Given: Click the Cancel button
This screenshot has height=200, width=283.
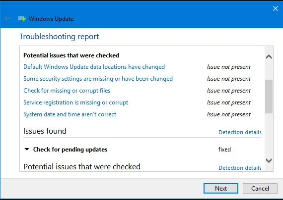Looking at the screenshot, I should [260, 189].
